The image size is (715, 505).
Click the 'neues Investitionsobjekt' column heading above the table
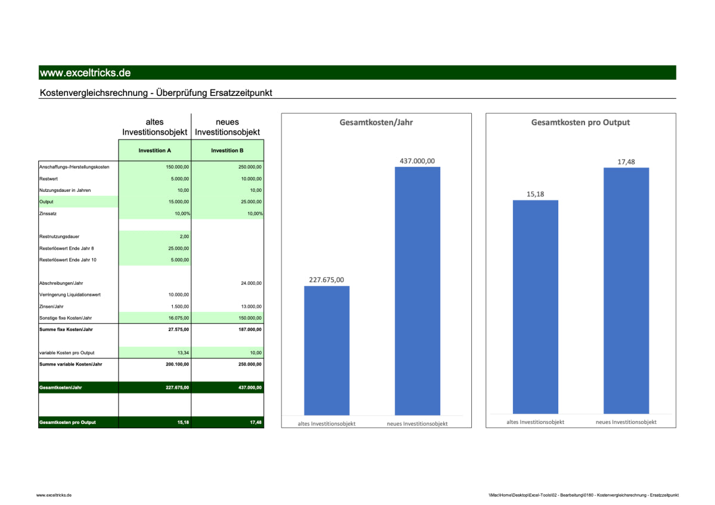point(228,127)
